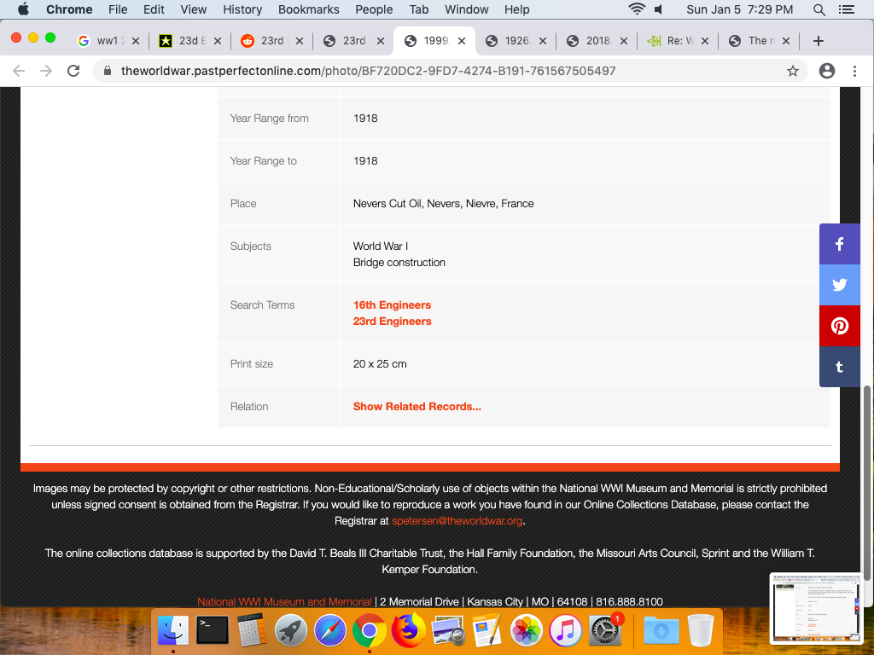Open the screenshot preview thumbnail
The image size is (874, 655).
[817, 608]
